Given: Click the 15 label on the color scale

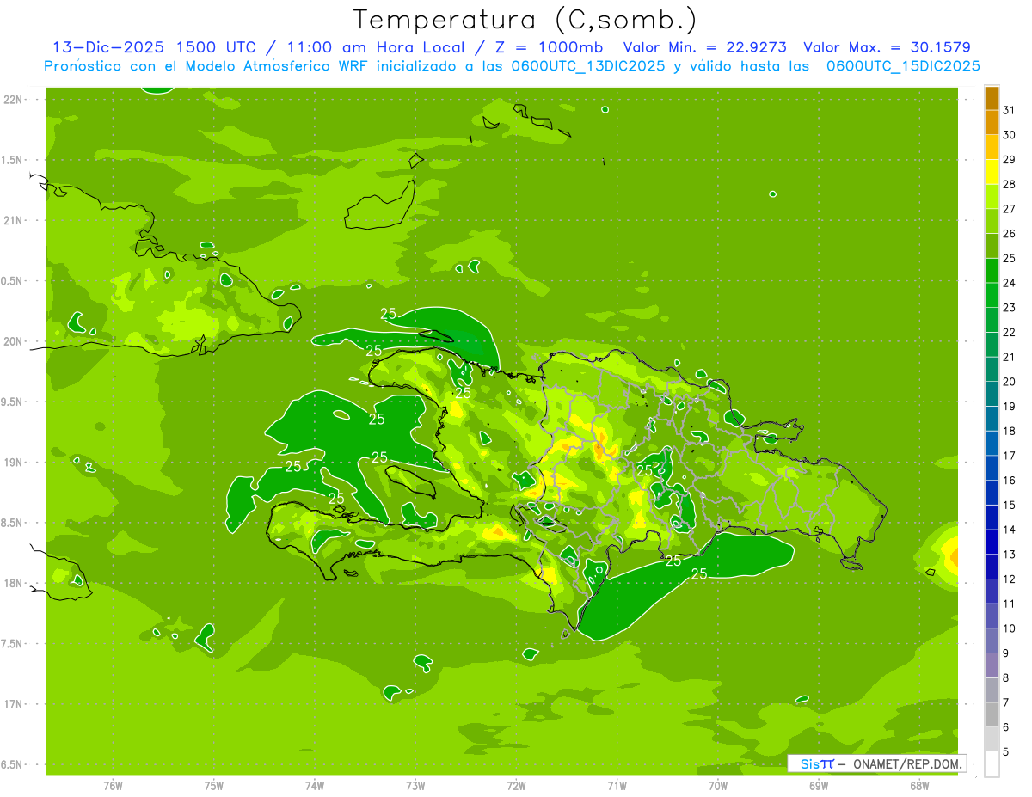Looking at the screenshot, I should (x=1009, y=505).
